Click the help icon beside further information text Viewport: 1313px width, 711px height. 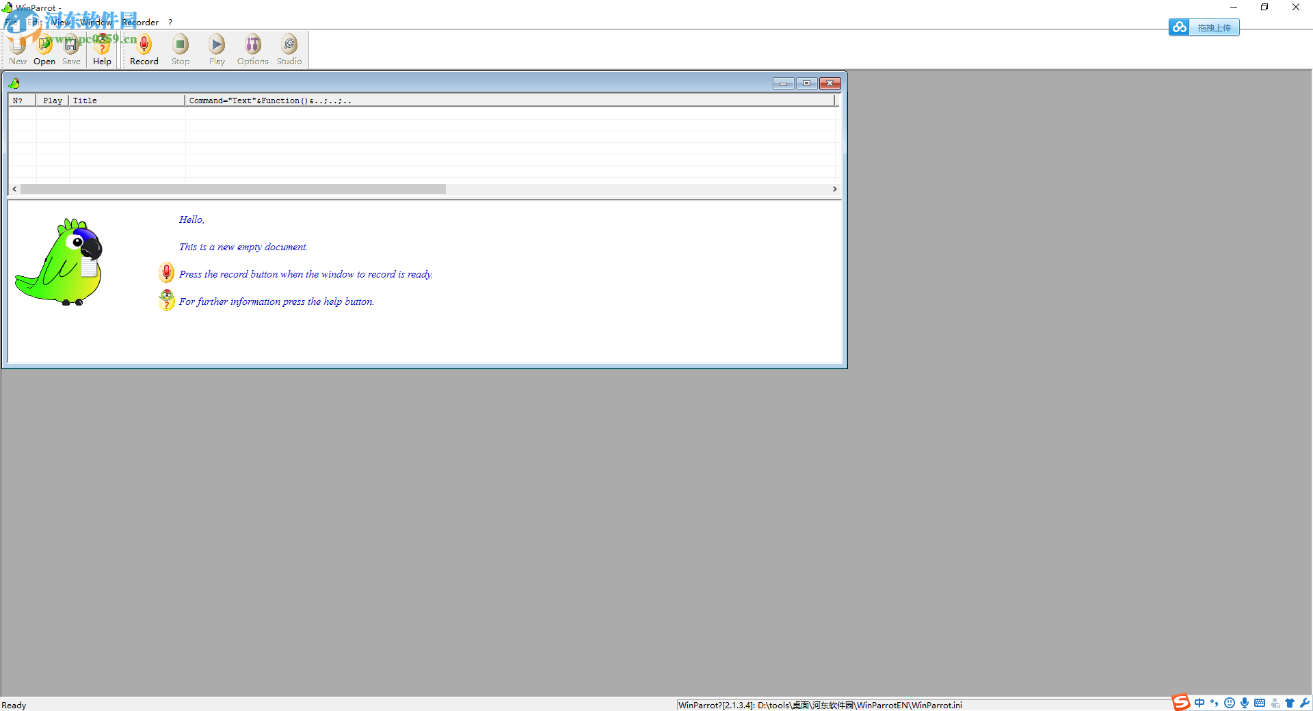pos(166,300)
